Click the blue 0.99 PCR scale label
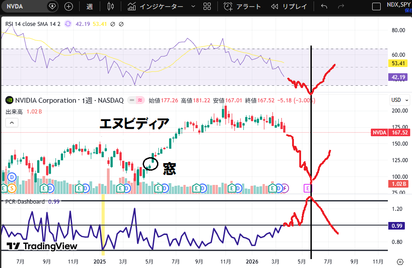 tap(396, 226)
